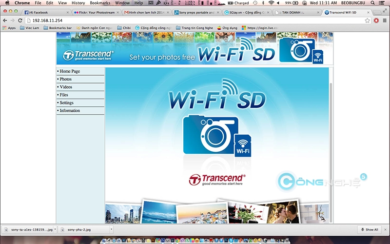The height and width of the screenshot is (244, 390).
Task: Open the File menu
Action: pyautogui.click(x=38, y=3)
